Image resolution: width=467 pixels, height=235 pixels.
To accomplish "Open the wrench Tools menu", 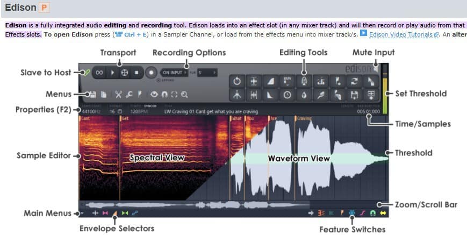I will [x=129, y=95].
